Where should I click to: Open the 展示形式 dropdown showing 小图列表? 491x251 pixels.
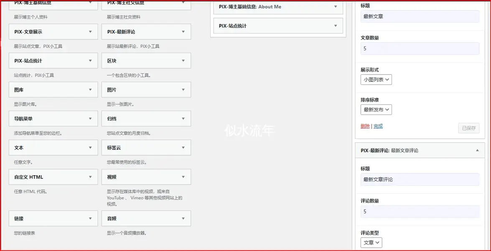376,79
